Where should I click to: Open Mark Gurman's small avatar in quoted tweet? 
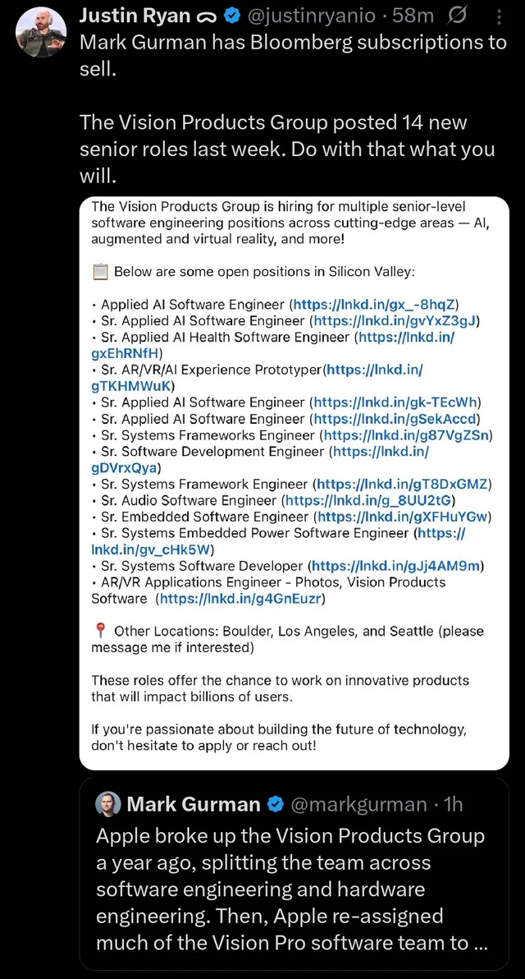(x=107, y=804)
